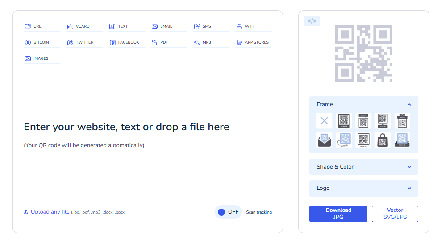The width and height of the screenshot is (441, 247).
Task: Select the envelope frame
Action: pyautogui.click(x=325, y=140)
